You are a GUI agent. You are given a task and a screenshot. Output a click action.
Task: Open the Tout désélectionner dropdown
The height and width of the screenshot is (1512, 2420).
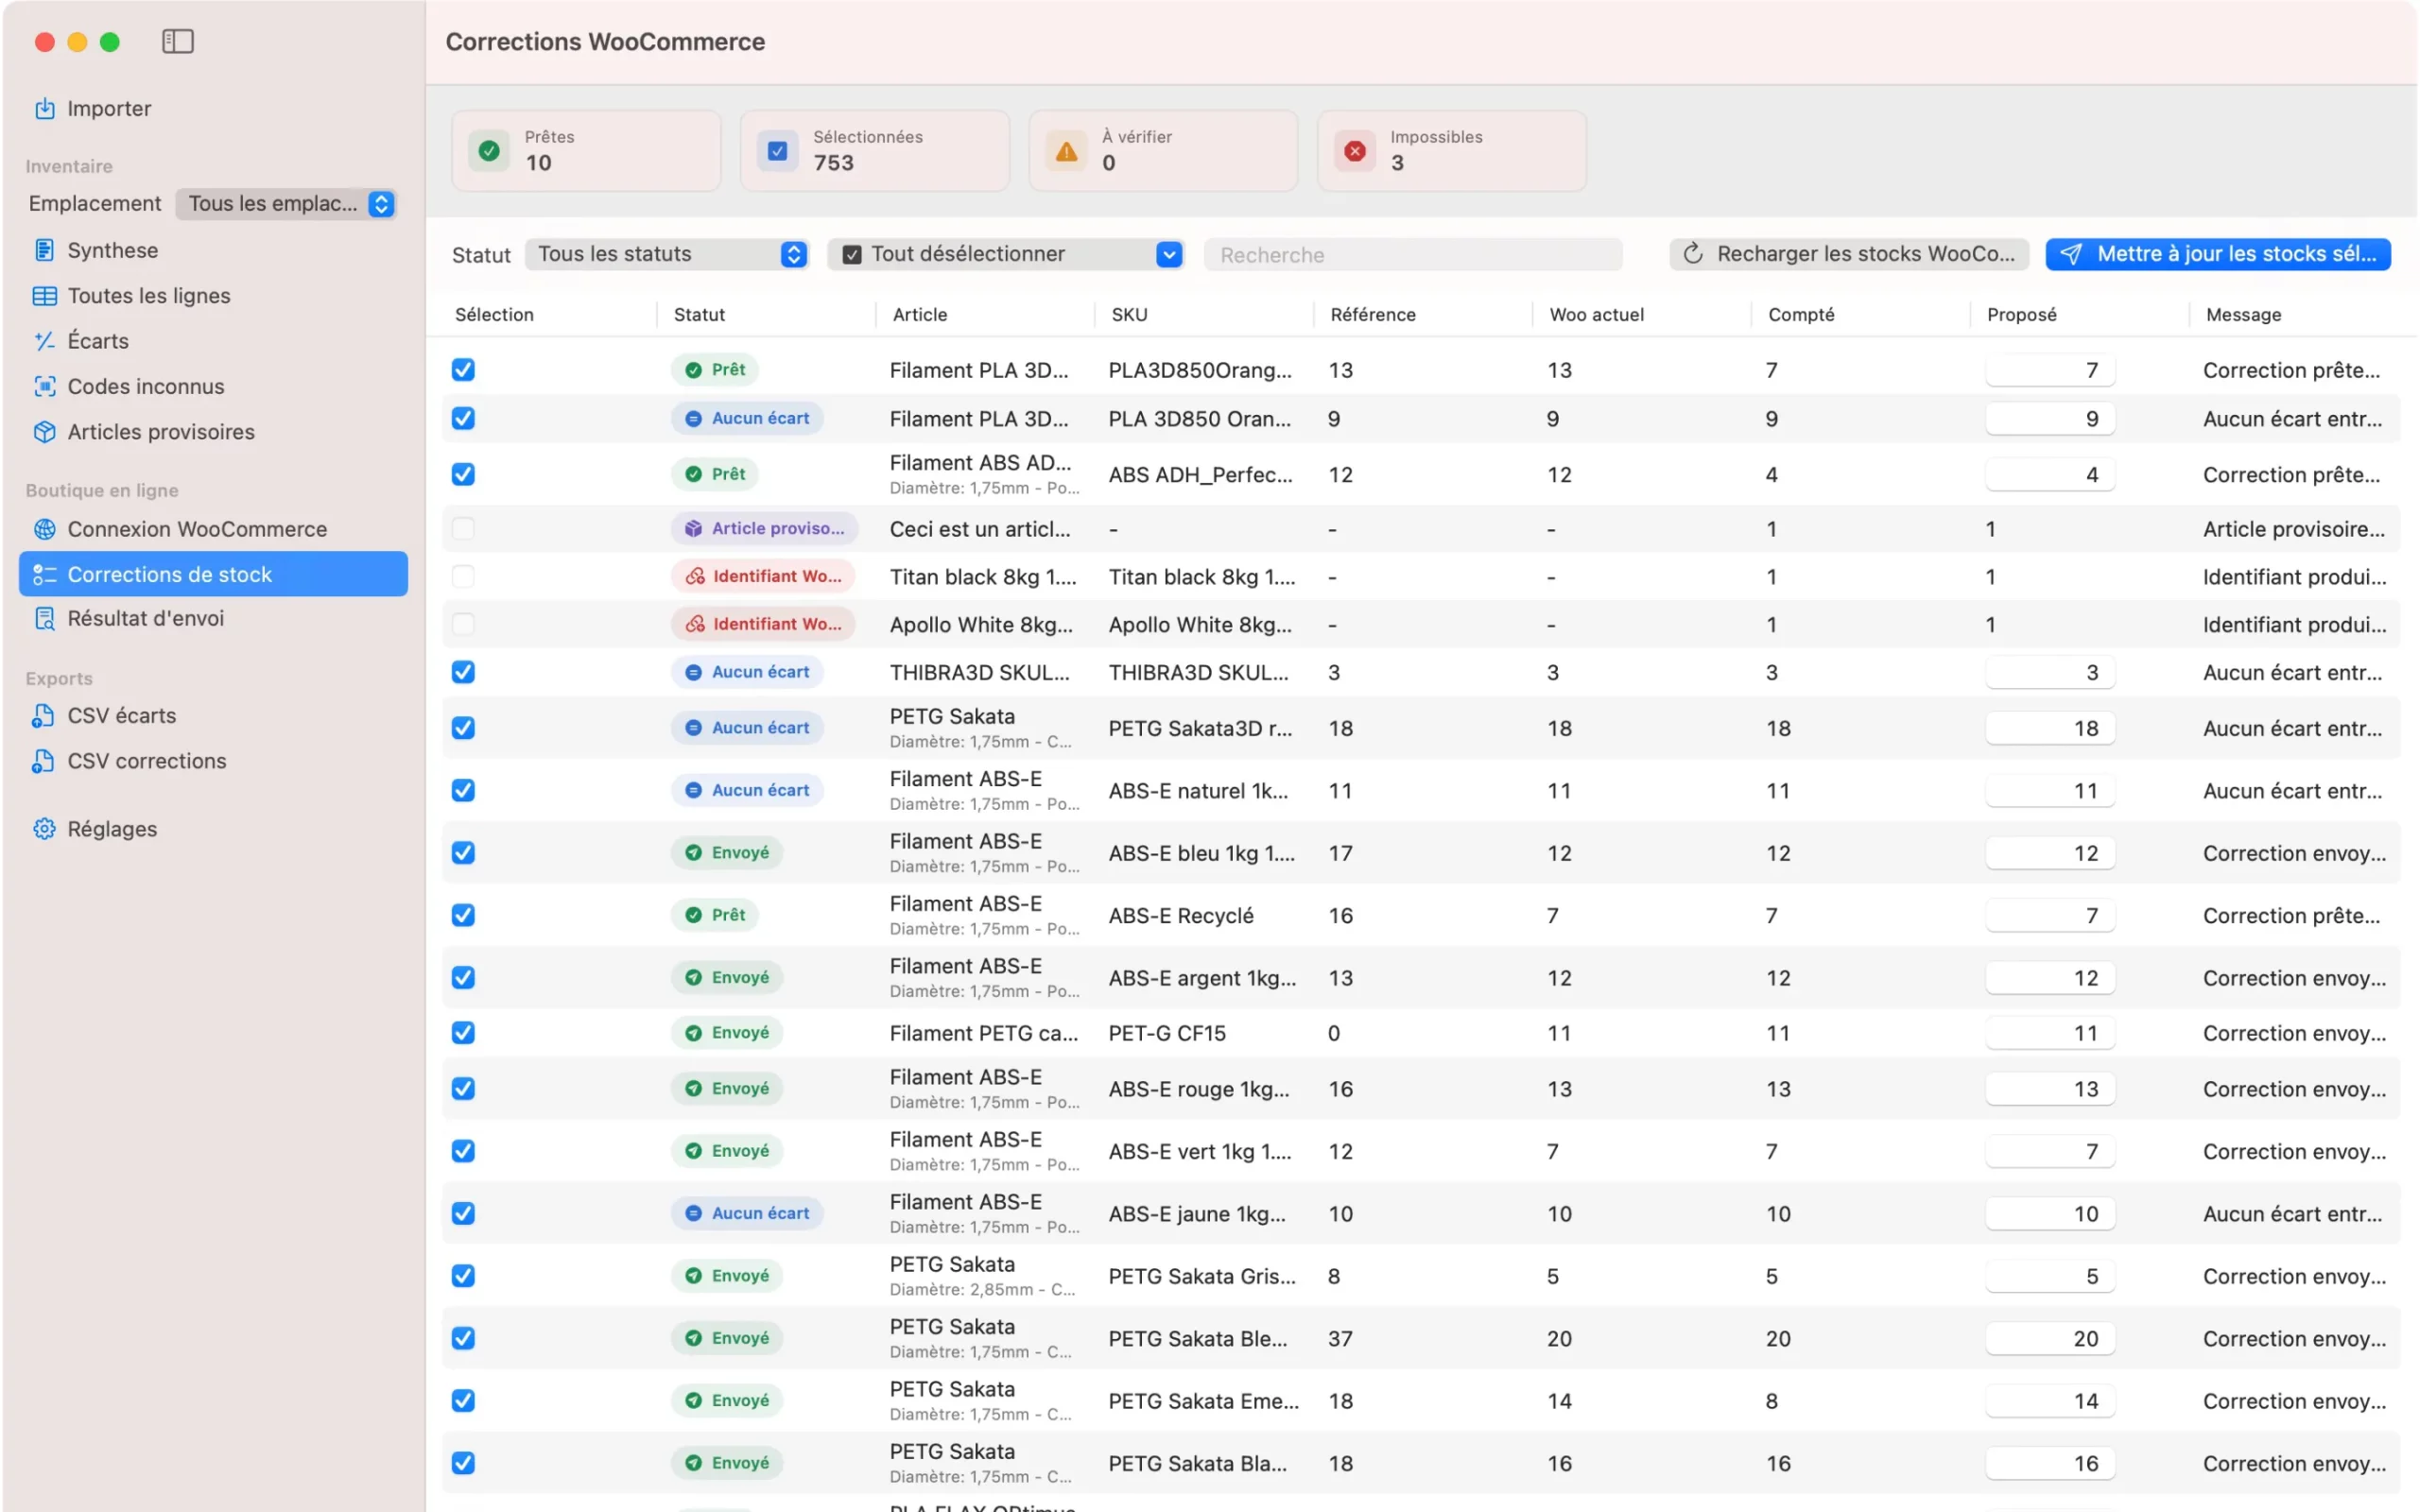pyautogui.click(x=1006, y=254)
